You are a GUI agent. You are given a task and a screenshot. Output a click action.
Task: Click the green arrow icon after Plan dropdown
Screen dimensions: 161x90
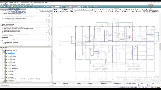[64, 7]
